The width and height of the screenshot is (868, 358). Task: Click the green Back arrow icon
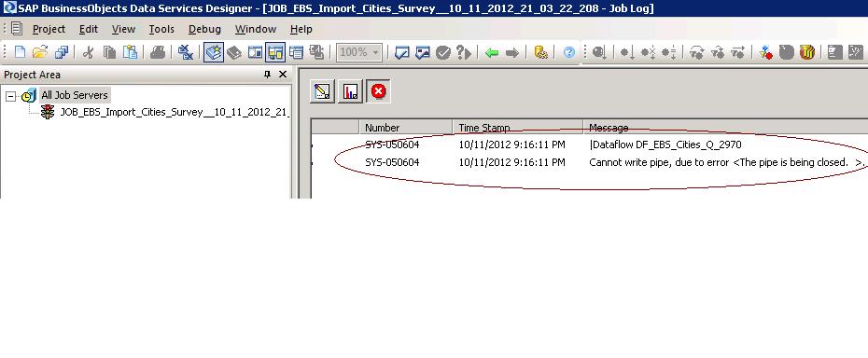click(x=492, y=52)
